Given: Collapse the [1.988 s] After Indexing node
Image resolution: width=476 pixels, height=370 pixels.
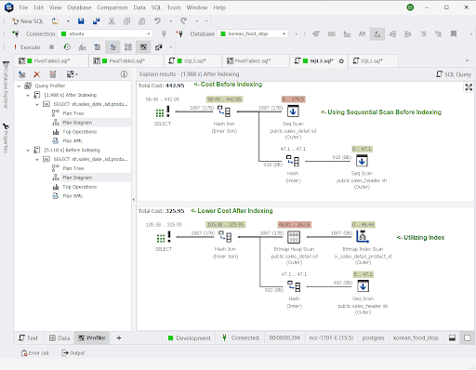Looking at the screenshot, I should [28, 95].
